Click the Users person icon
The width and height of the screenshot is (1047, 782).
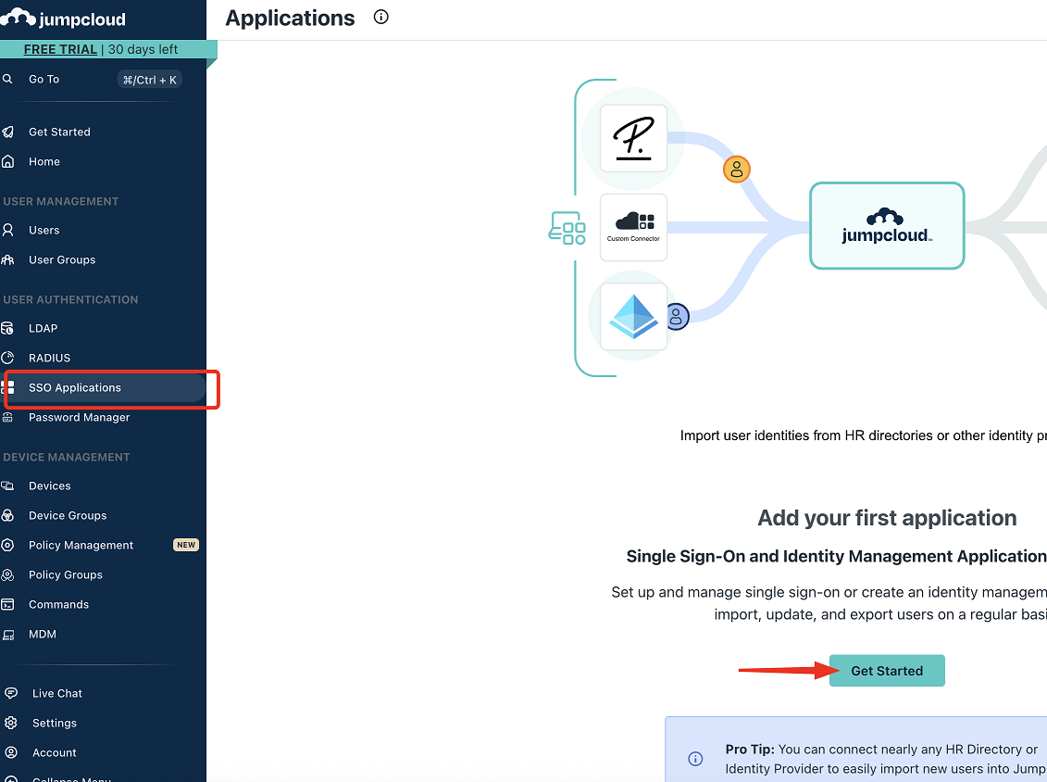[7, 230]
